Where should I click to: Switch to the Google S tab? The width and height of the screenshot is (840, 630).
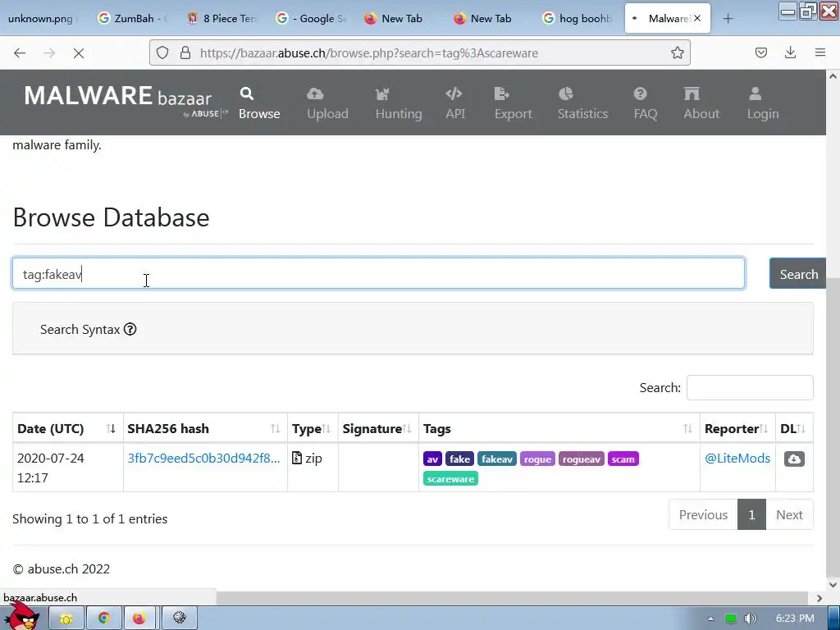pyautogui.click(x=310, y=18)
